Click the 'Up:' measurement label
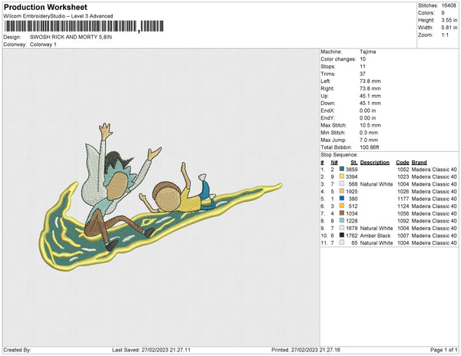461x356 pixels. (324, 96)
